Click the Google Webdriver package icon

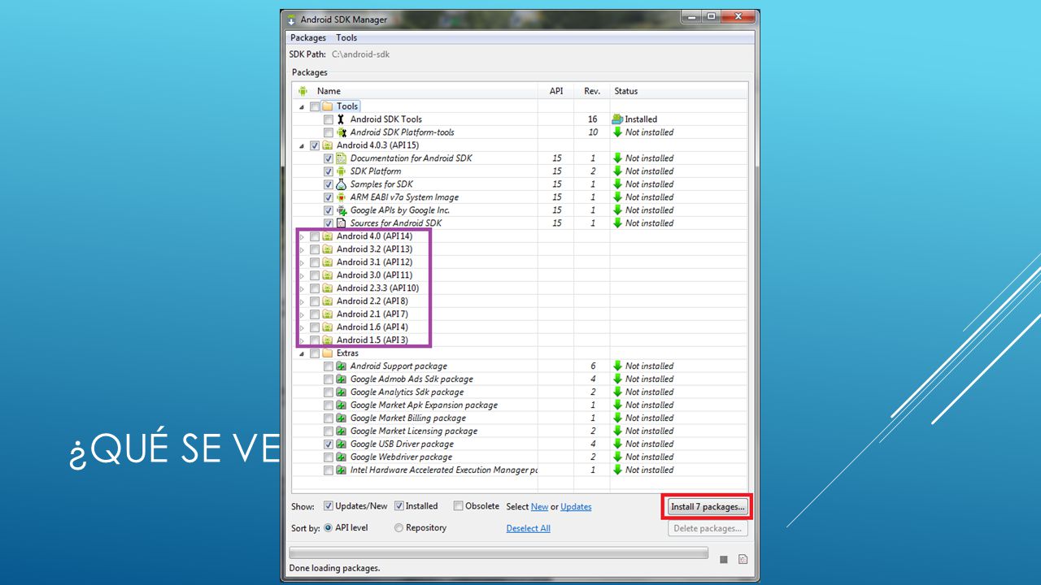pos(342,457)
